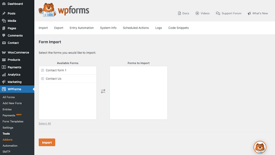The height and width of the screenshot is (155, 275).
Task: Open the Videos link in header
Action: [x=203, y=13]
